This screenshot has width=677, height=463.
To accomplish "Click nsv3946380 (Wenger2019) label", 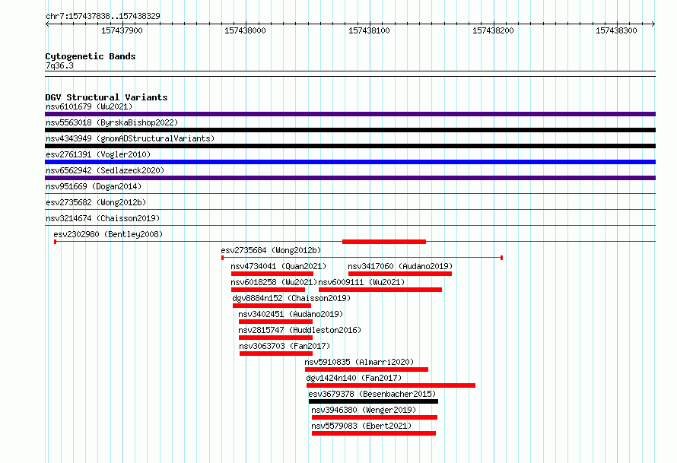I will [364, 410].
